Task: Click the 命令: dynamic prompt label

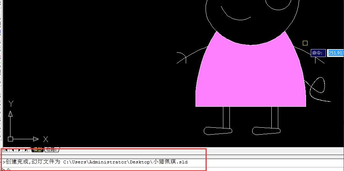Action: pos(318,53)
